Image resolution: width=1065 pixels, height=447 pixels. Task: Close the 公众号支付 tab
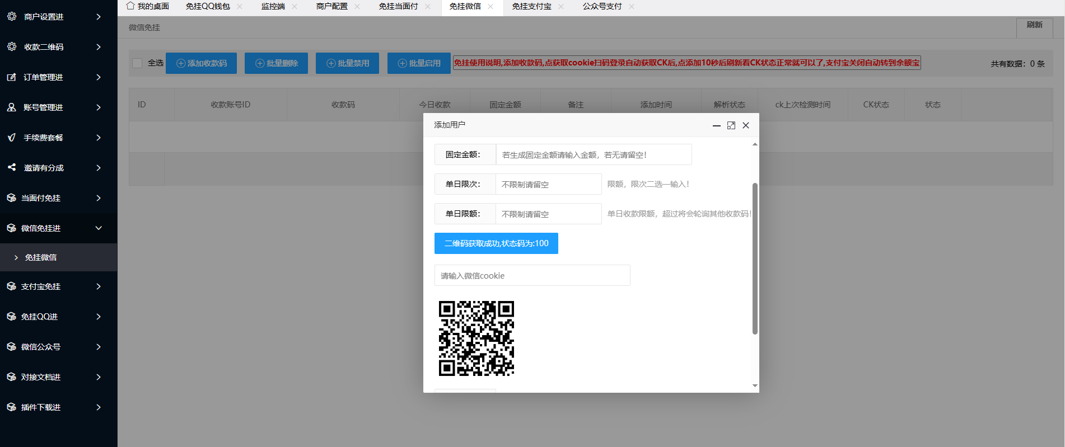tap(632, 6)
